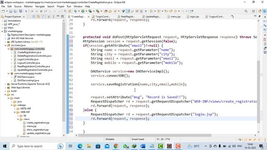The height and width of the screenshot is (150, 267).
Task: Collapse the src/main/java folder
Action: tap(5, 45)
